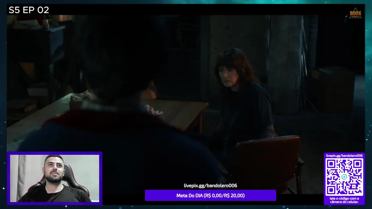This screenshot has height=209, width=372.
Task: Click the Meta Do DIA donation goal bar
Action: pos(210,195)
